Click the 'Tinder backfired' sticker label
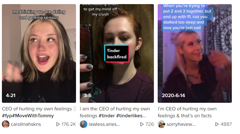Image resolution: width=240 pixels, height=134 pixels. 117,54
